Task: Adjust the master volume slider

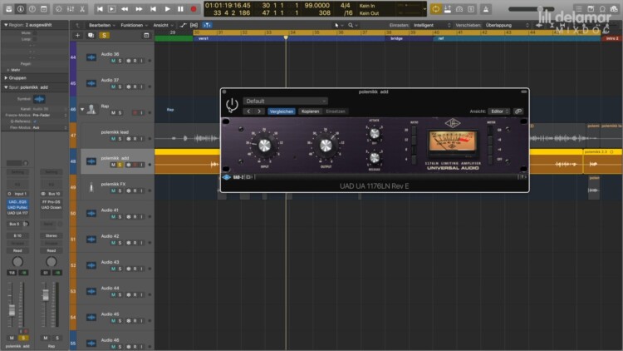Action: 532,9
